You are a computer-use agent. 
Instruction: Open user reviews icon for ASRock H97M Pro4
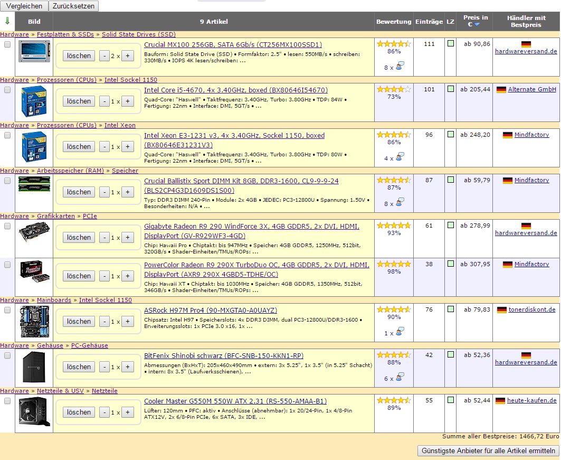pos(400,332)
